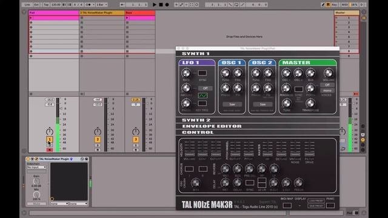Toggle the MIDI map mode button
Screen dimensions: 388x218
click(344, 4)
